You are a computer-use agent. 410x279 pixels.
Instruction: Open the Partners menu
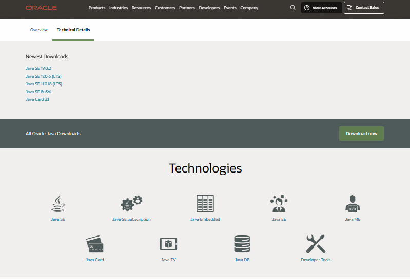pos(187,8)
